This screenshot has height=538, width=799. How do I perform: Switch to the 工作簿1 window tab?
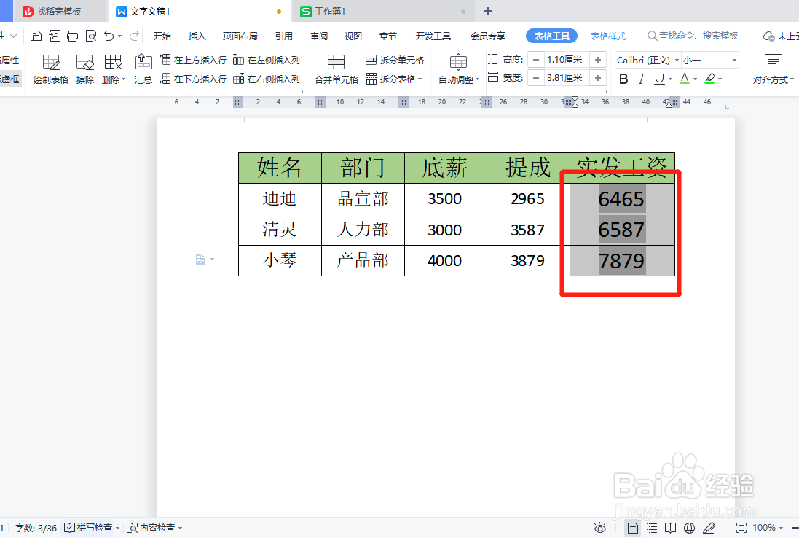(383, 11)
